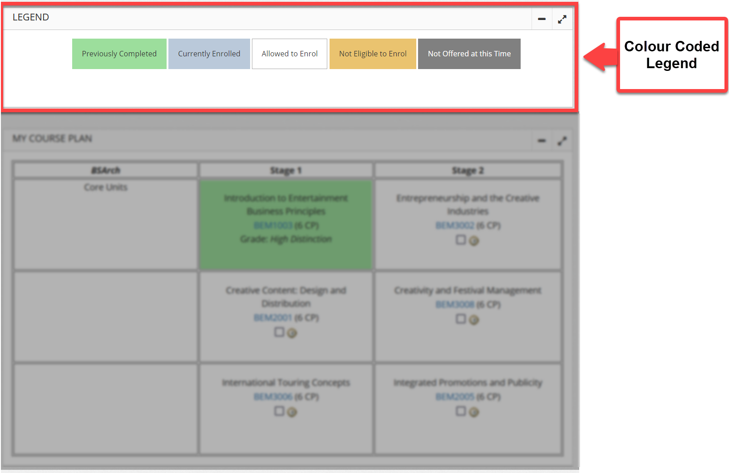Click the BSArch header cell
This screenshot has height=473, width=729.
tap(106, 170)
